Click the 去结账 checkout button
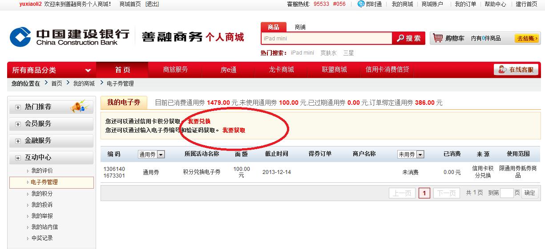Image resolution: width=545 pixels, height=249 pixels. pyautogui.click(x=527, y=39)
